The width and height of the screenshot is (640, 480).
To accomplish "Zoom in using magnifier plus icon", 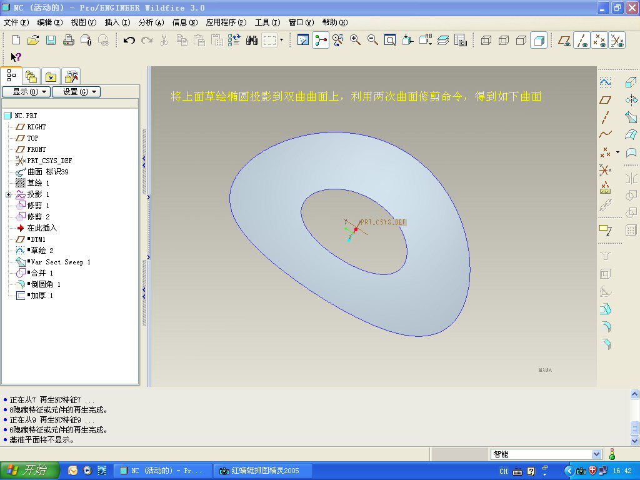I will tap(355, 40).
